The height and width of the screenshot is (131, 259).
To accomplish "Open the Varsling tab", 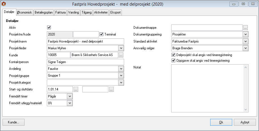I will click(x=74, y=12).
